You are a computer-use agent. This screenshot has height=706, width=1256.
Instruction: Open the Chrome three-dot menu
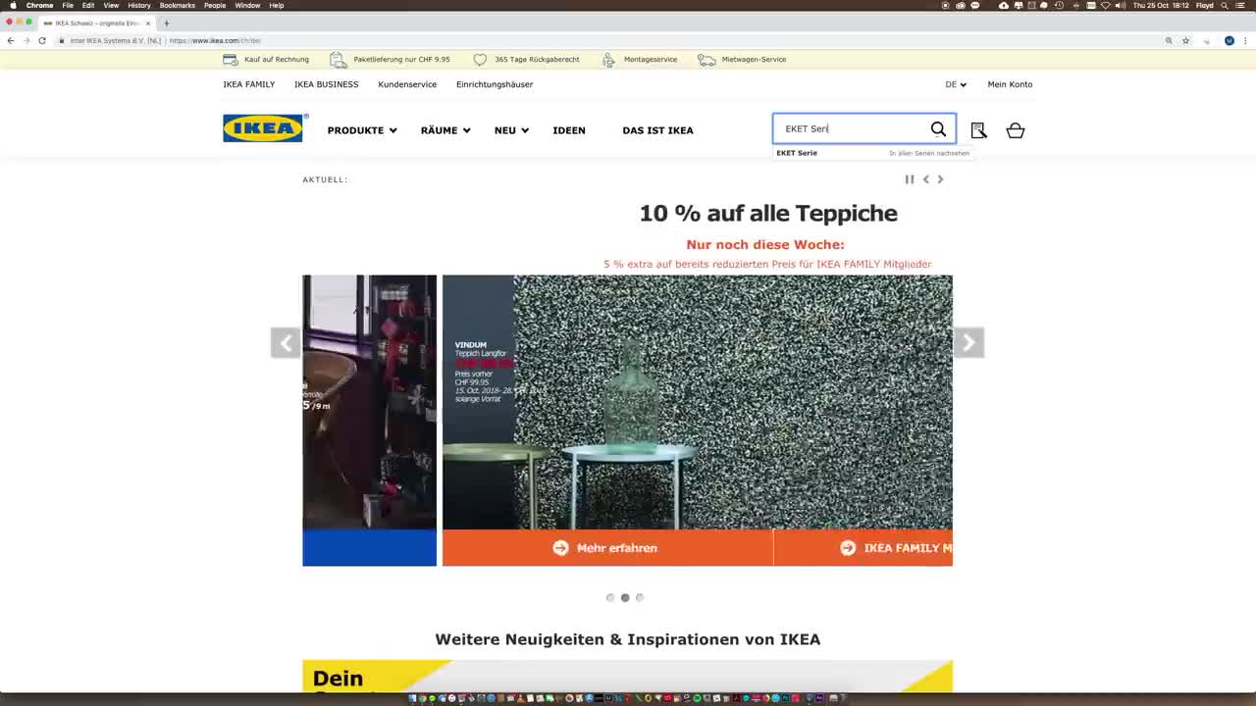1245,40
